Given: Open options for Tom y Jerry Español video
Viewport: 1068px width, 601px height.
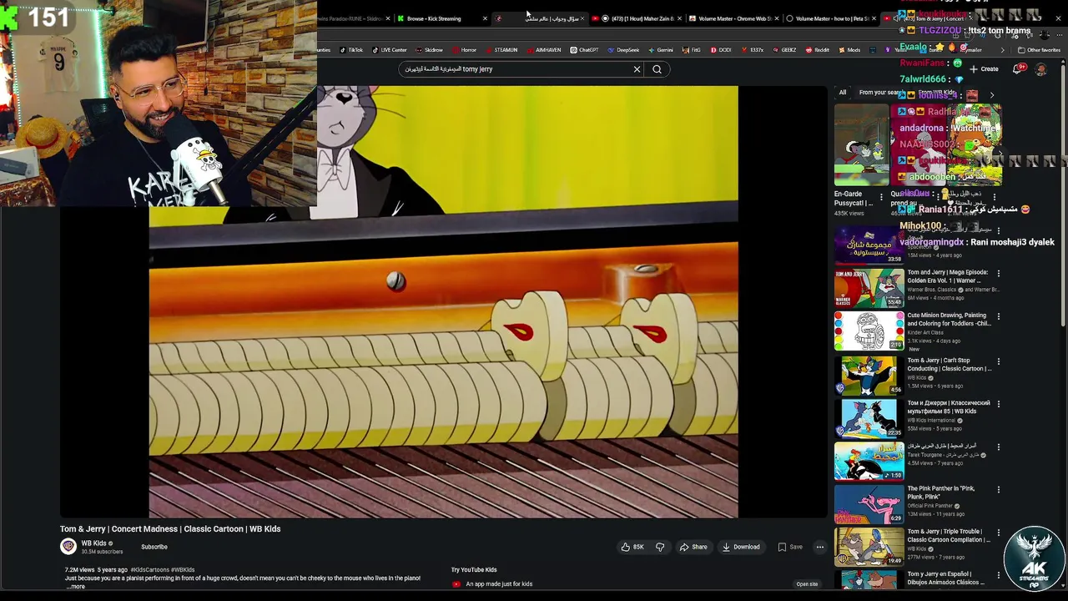Looking at the screenshot, I should [x=998, y=575].
